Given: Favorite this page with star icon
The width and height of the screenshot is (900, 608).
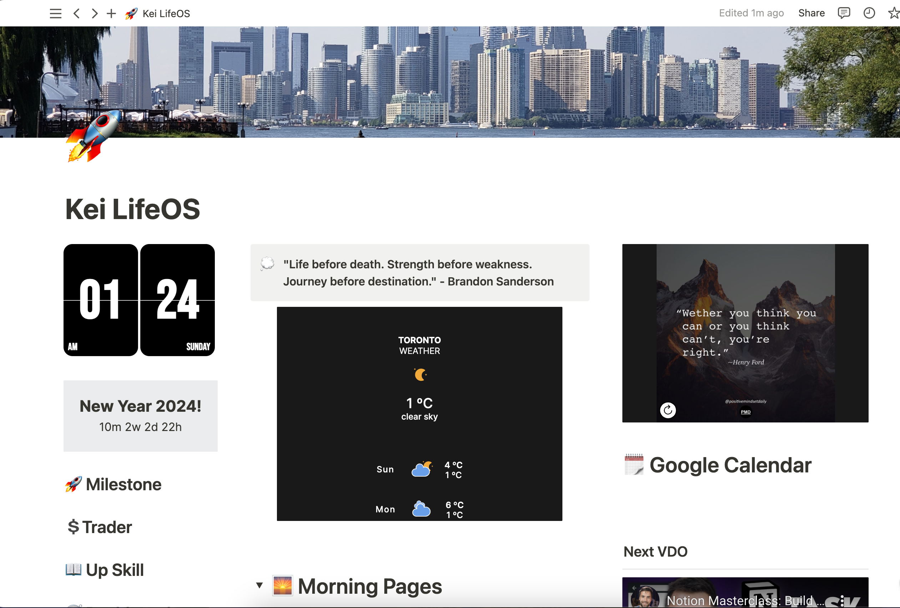Looking at the screenshot, I should pyautogui.click(x=894, y=13).
